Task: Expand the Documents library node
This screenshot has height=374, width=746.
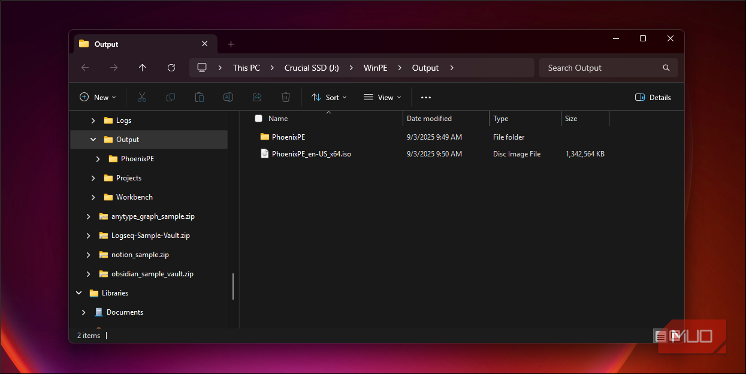Action: point(83,312)
